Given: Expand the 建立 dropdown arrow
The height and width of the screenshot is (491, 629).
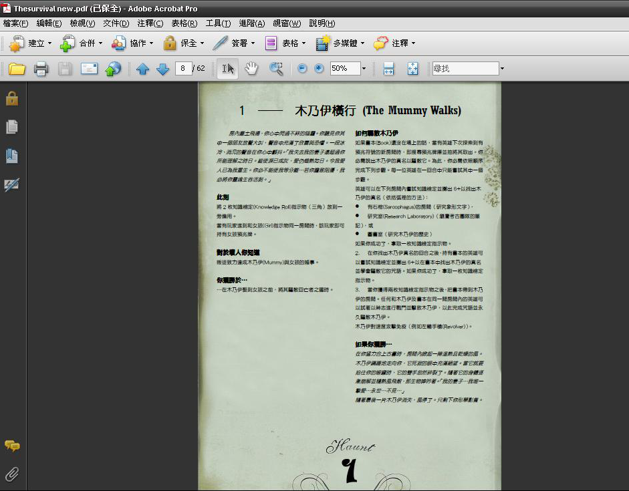Looking at the screenshot, I should point(49,43).
